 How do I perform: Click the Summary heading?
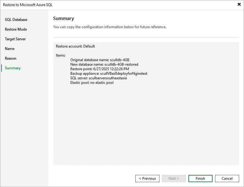click(63, 18)
